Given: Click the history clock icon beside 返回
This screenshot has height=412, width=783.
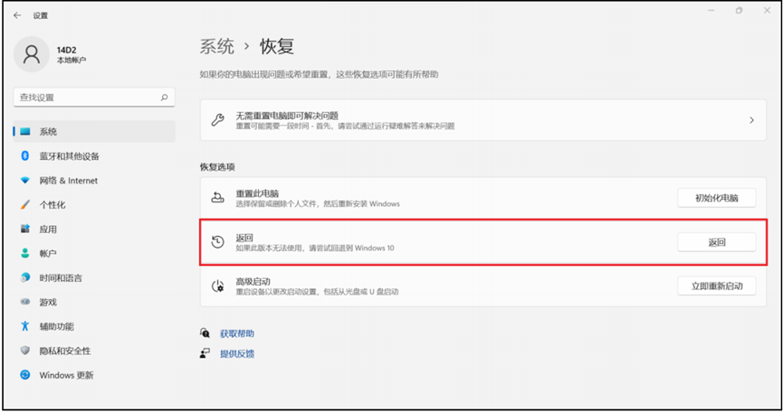Looking at the screenshot, I should pyautogui.click(x=218, y=242).
